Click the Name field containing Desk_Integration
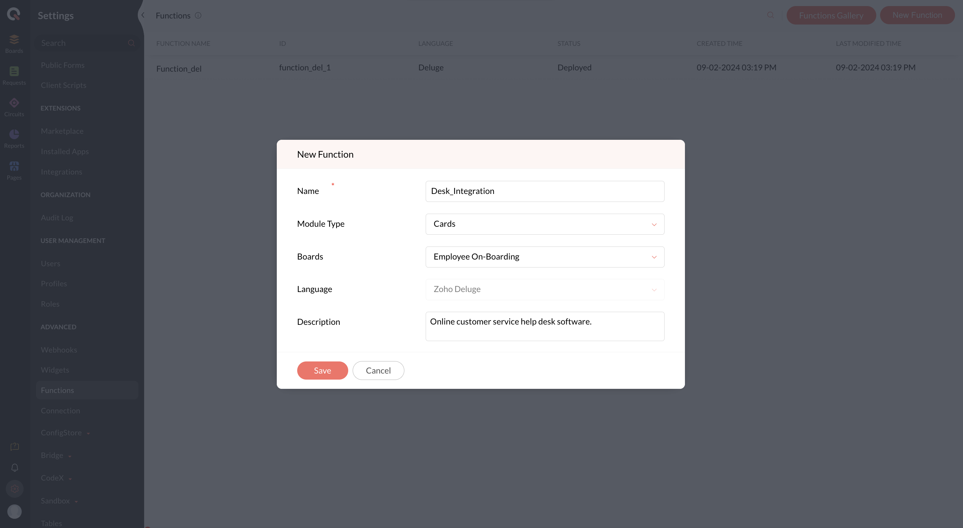The image size is (963, 528). 545,191
